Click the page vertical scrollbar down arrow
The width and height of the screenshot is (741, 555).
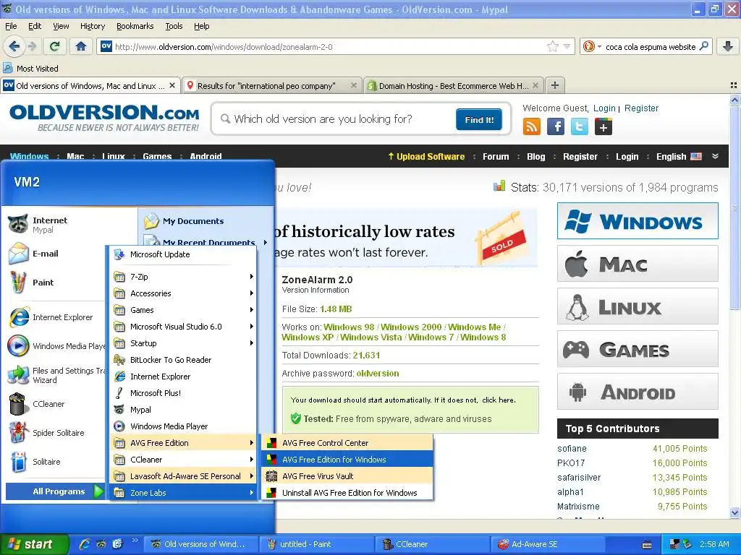pos(734,512)
